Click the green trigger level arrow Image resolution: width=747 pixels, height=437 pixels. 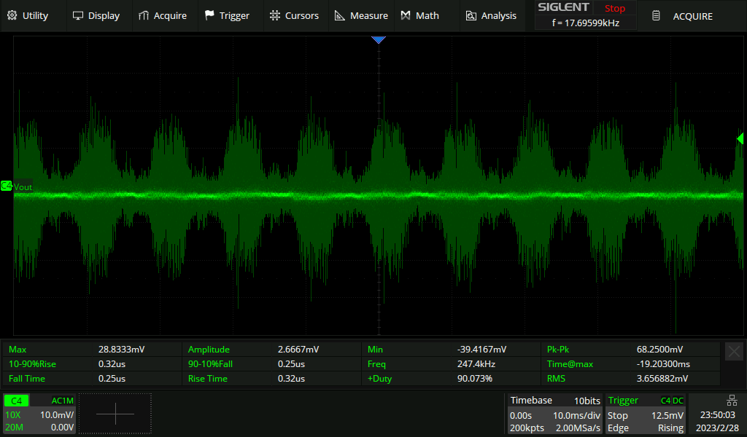[x=740, y=138]
